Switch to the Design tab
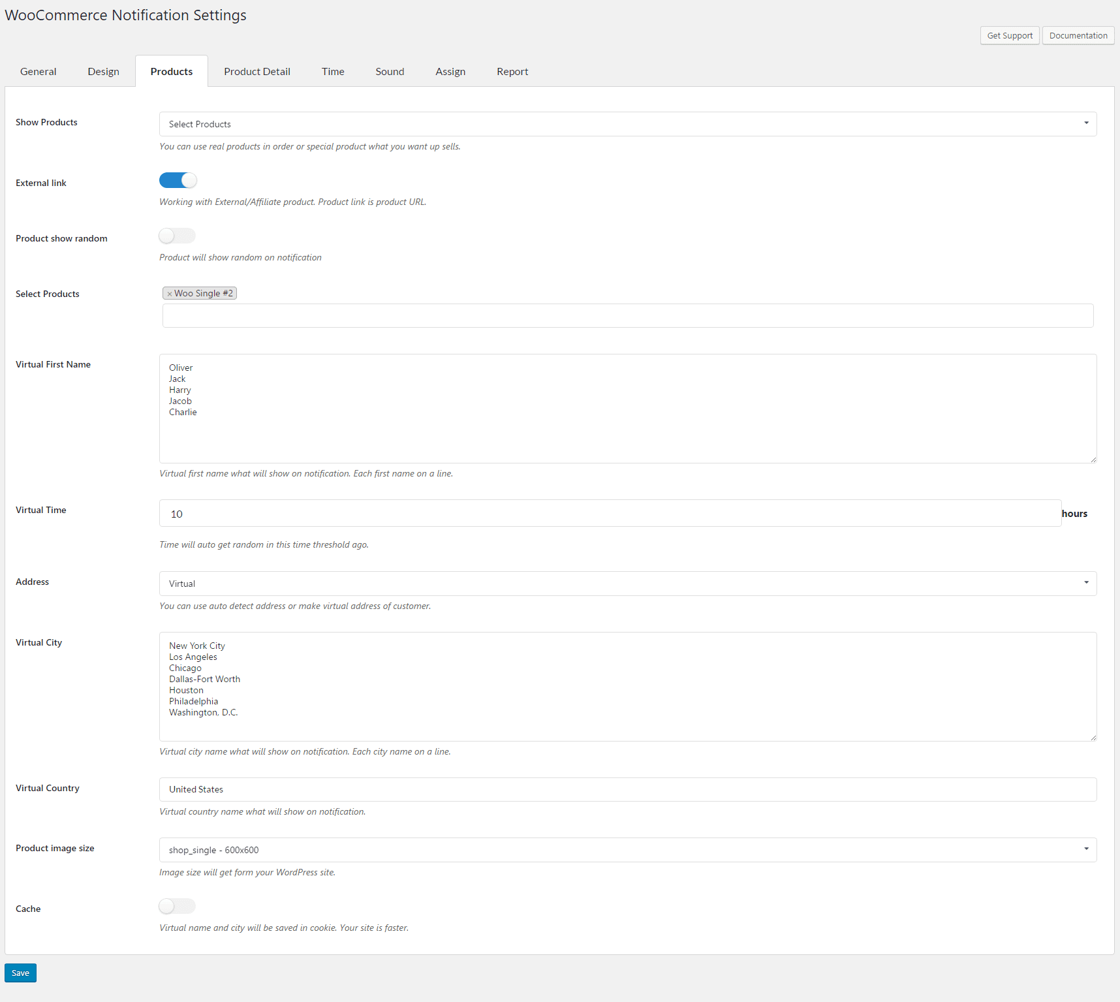Screen dimensions: 1120x1002 [x=103, y=71]
